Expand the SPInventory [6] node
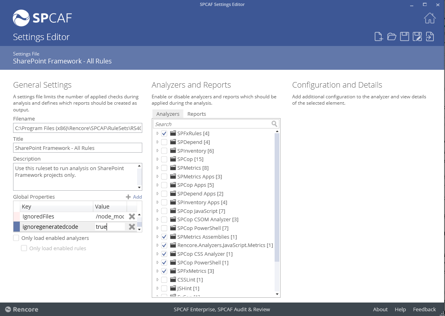 157,151
